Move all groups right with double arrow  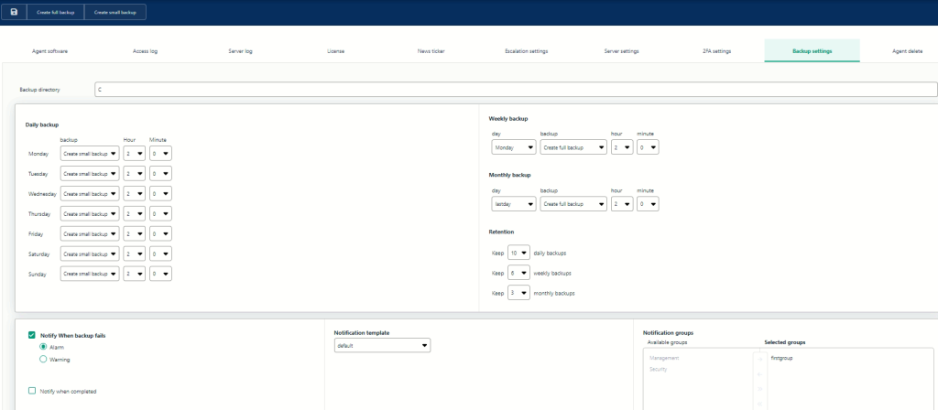click(759, 389)
